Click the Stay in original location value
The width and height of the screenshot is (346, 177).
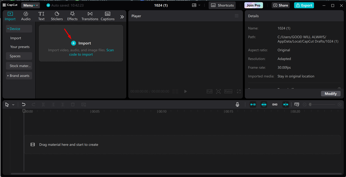[x=296, y=76]
